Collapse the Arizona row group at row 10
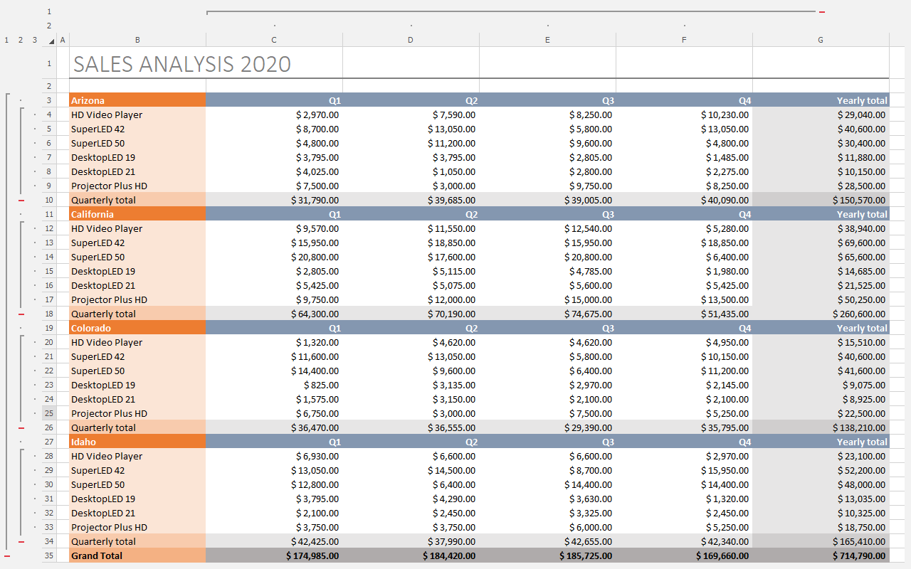This screenshot has width=911, height=569. click(21, 200)
